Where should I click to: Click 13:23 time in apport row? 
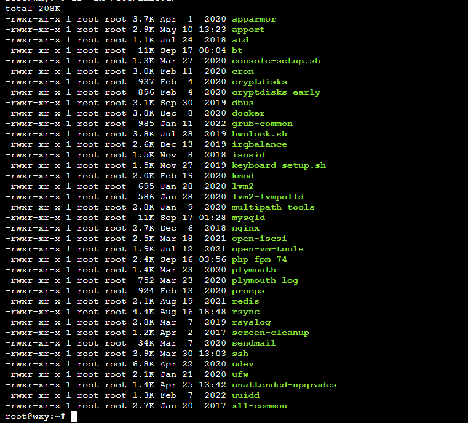coord(213,30)
